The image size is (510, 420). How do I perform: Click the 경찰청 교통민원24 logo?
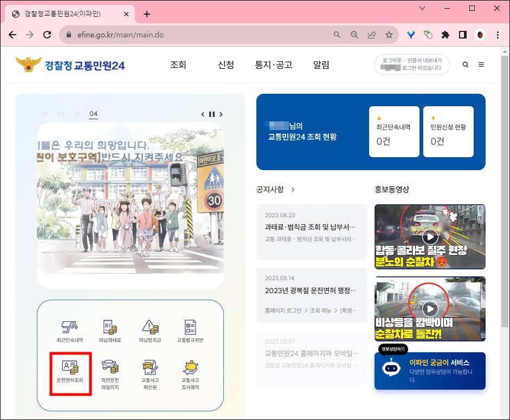[70, 64]
